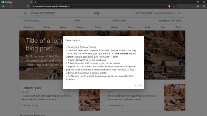The image size is (207, 116).
Task: Click the Support Writer button
Action: [144, 13]
